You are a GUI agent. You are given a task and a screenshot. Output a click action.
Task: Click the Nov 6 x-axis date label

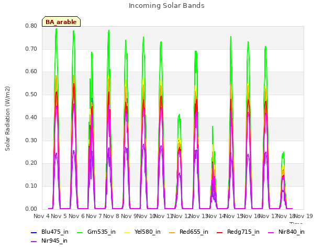coord(76,216)
